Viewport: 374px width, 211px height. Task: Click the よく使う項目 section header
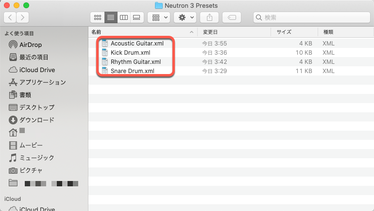point(19,33)
